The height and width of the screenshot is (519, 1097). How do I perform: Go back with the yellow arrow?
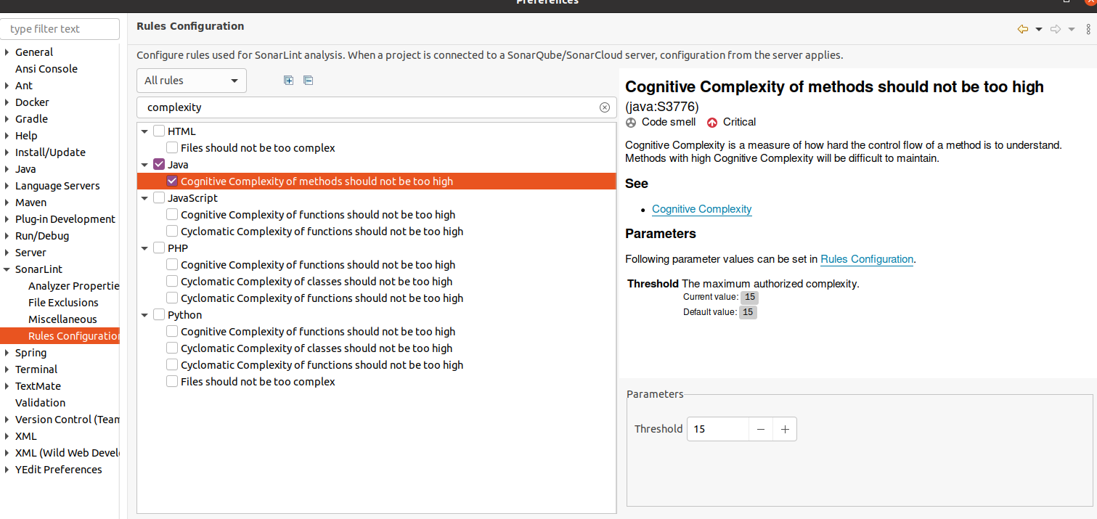pyautogui.click(x=1022, y=29)
